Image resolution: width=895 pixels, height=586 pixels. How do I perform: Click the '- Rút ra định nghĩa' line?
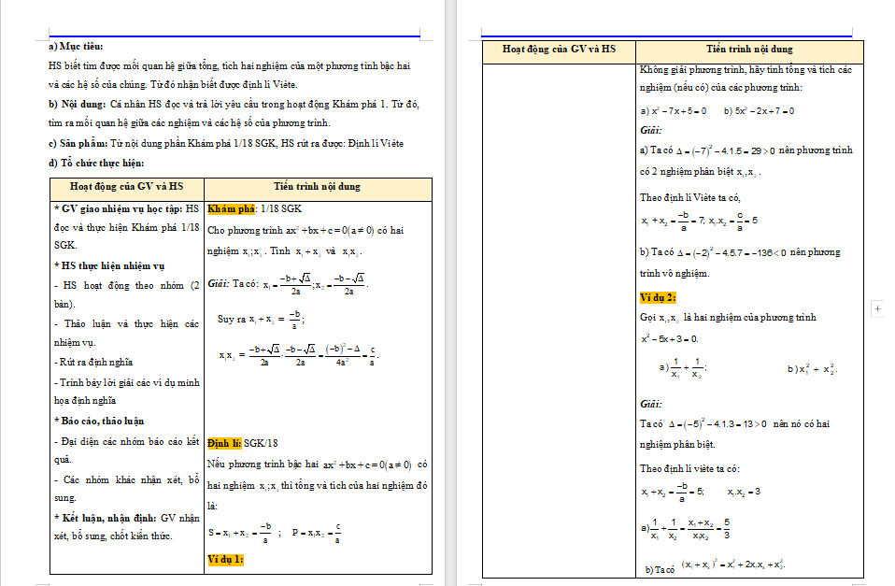pyautogui.click(x=92, y=362)
